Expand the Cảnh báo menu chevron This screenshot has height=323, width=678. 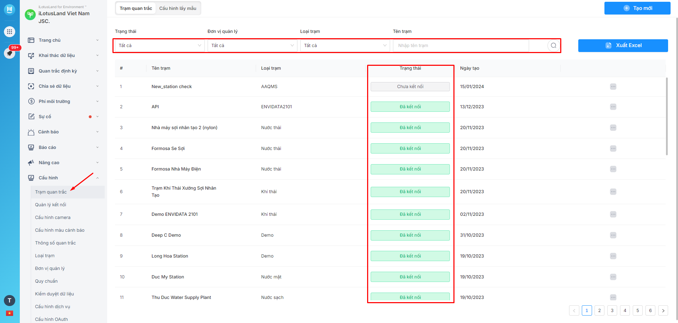coord(97,132)
